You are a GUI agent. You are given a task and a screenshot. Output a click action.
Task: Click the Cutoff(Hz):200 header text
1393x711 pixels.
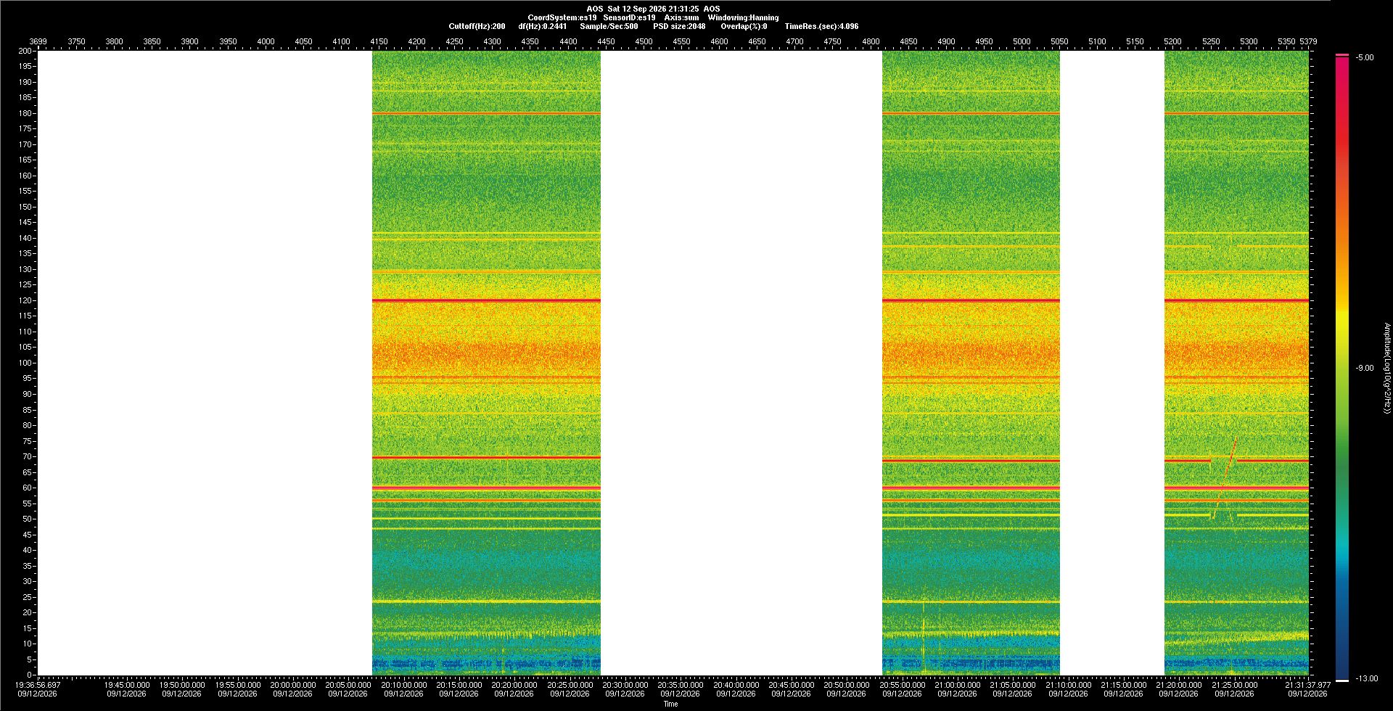pos(477,26)
